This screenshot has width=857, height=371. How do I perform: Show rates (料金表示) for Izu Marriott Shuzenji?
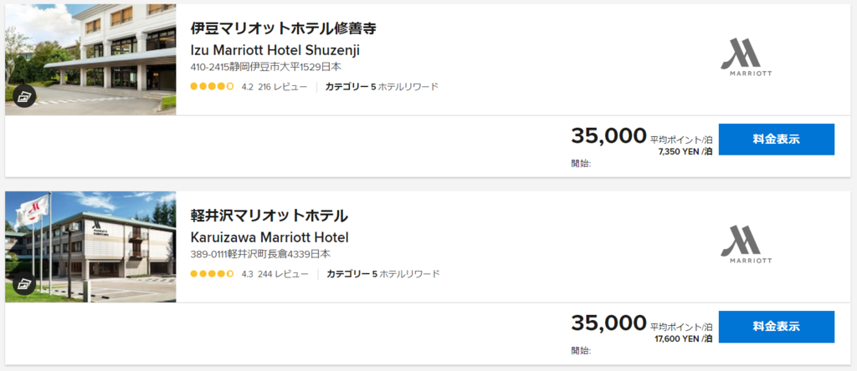(x=776, y=139)
